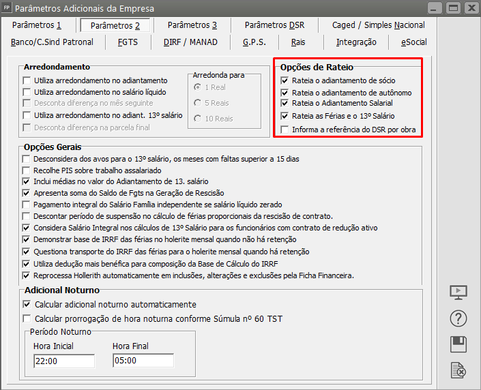The image size is (481, 390).
Task: Click the cancel document icon
Action: [458, 370]
